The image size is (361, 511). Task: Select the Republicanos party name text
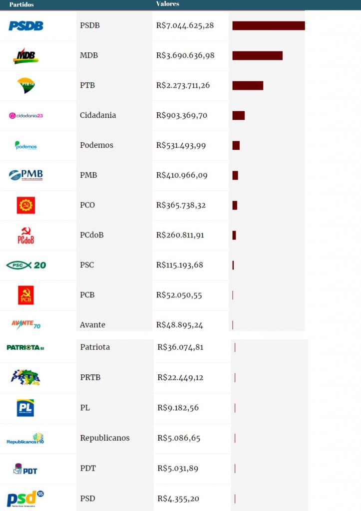point(105,438)
